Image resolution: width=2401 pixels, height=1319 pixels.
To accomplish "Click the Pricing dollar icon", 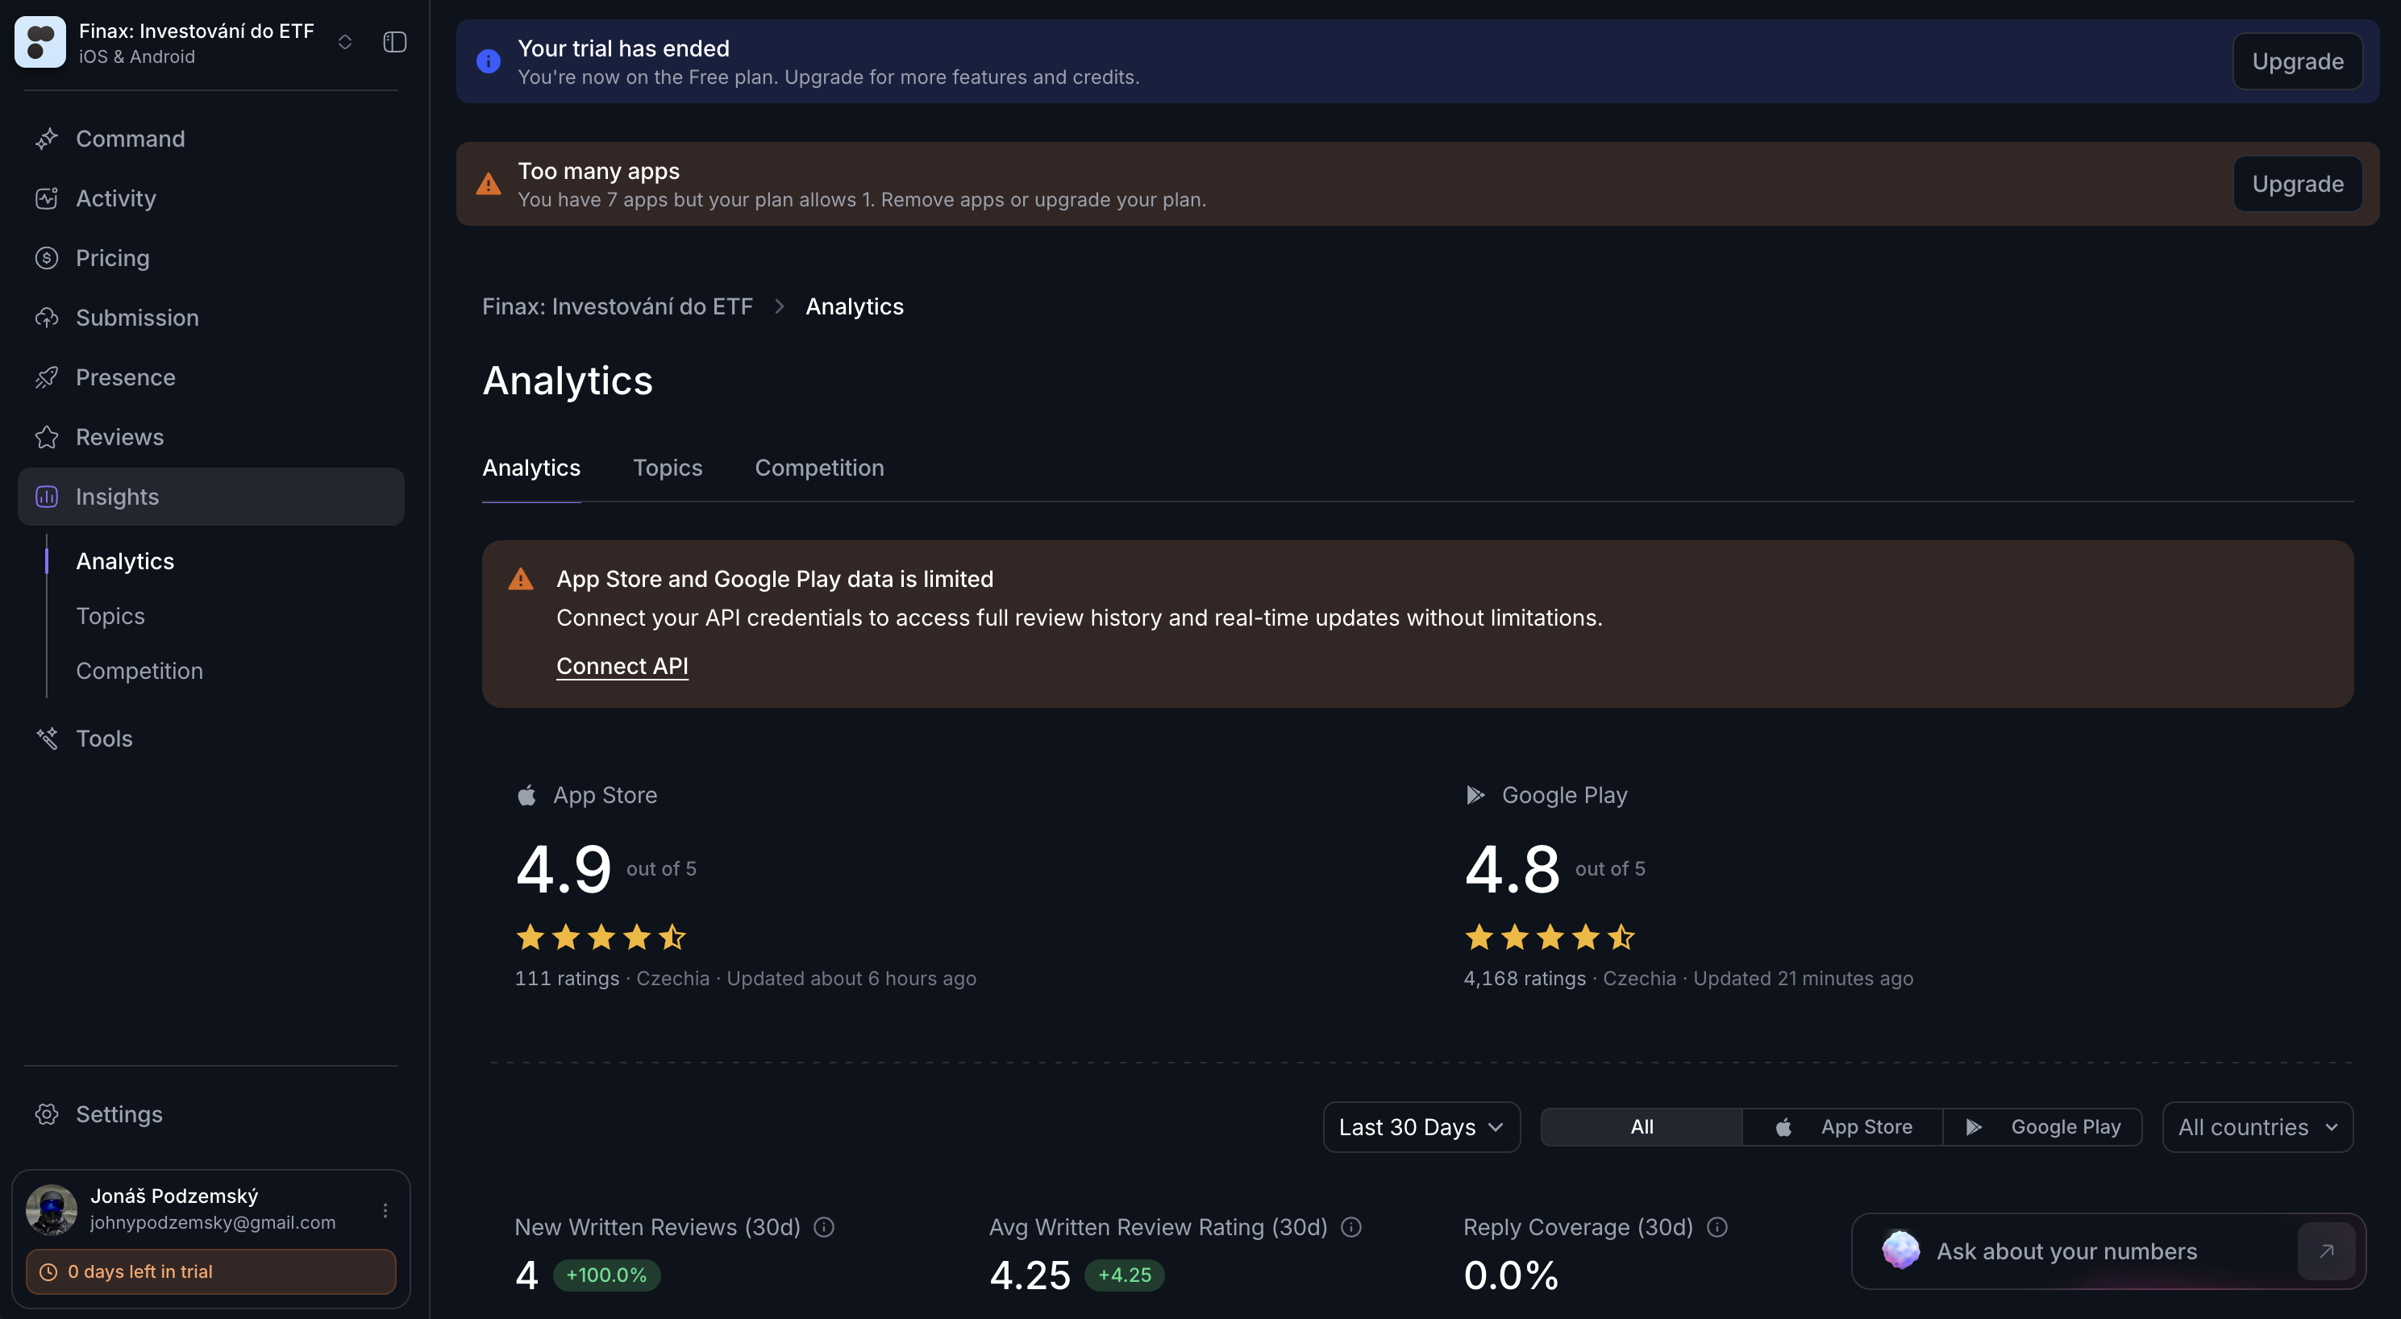I will tap(47, 258).
